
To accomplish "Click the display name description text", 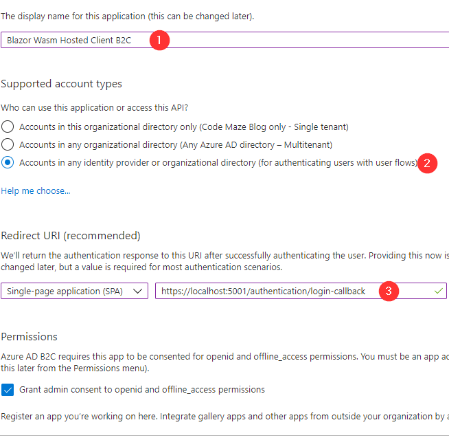I will pyautogui.click(x=128, y=16).
